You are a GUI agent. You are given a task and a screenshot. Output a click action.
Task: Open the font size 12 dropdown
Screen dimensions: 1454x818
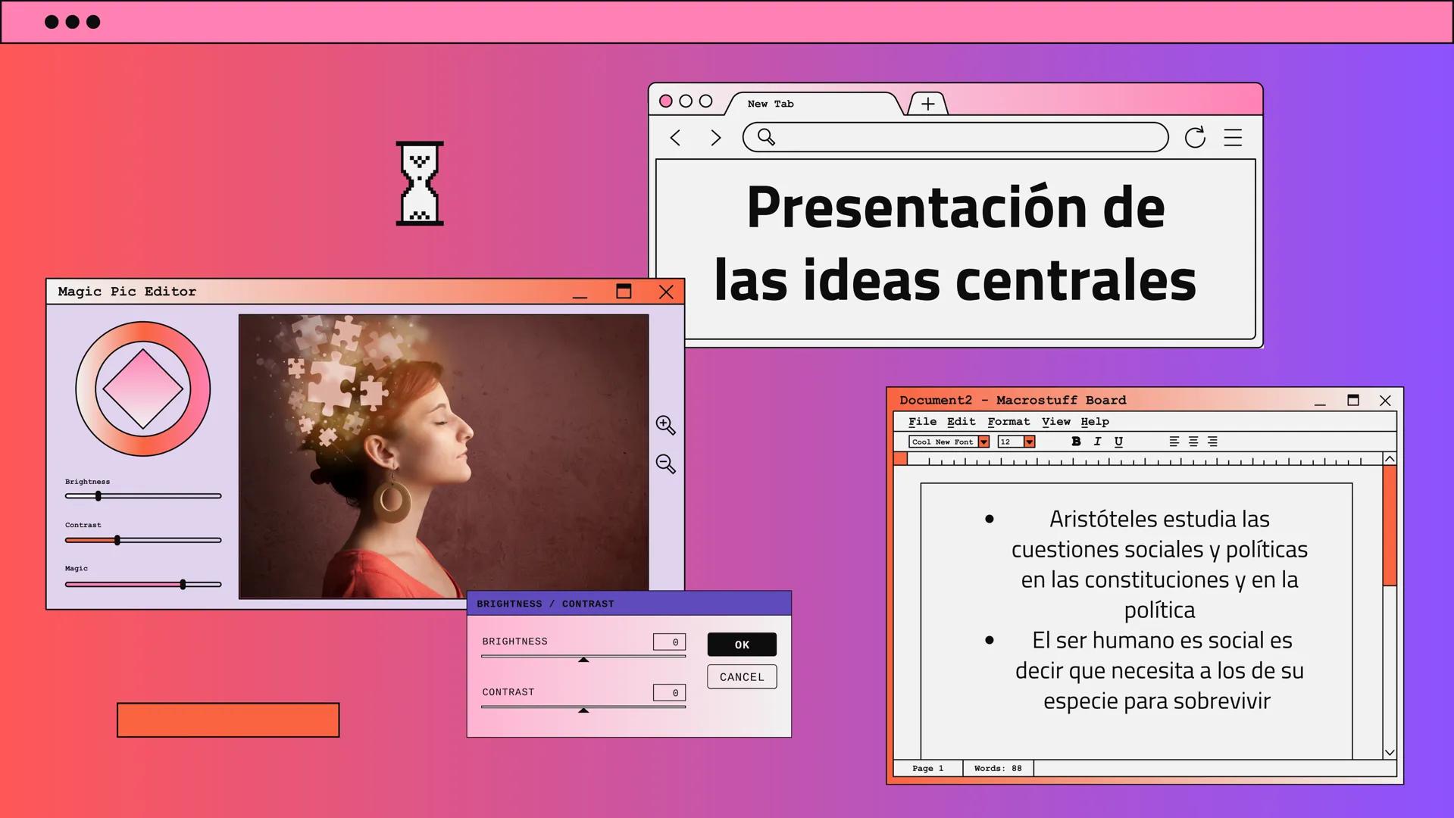pos(1029,442)
